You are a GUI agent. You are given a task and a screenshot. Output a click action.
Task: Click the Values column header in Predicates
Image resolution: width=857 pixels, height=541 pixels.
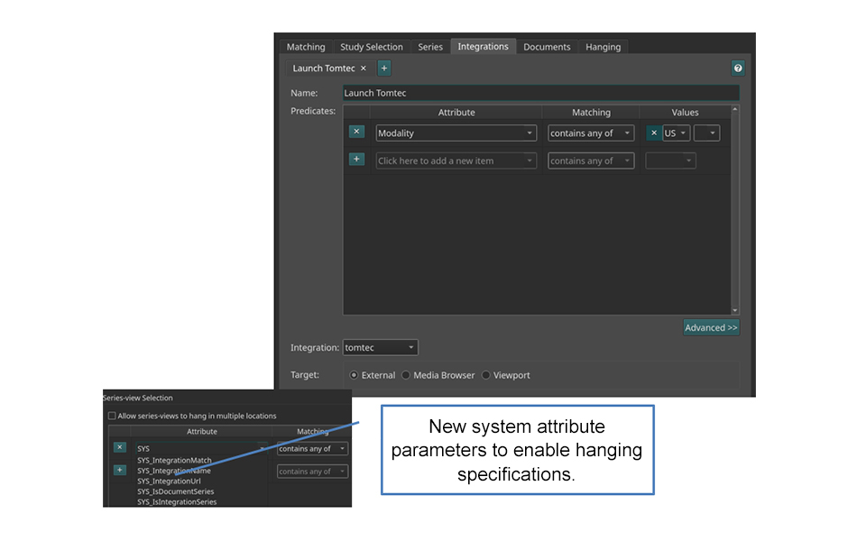pos(685,112)
